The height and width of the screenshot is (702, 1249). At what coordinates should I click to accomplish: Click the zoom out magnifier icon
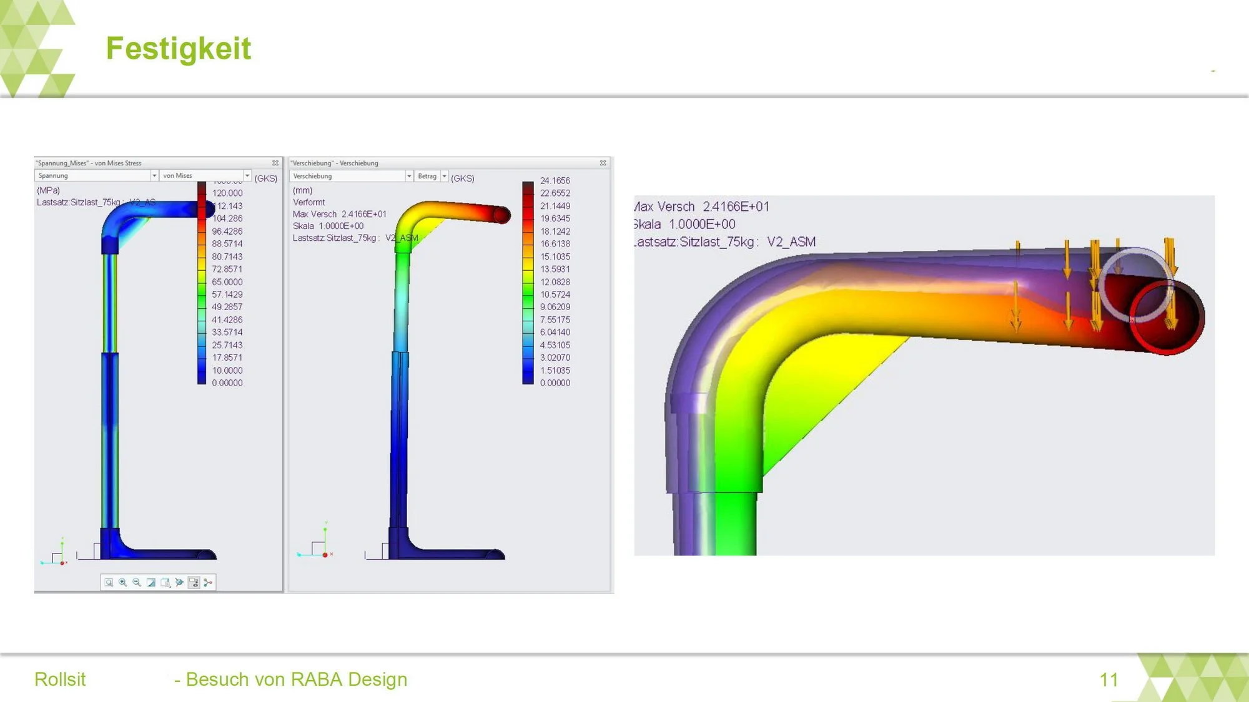coord(137,582)
